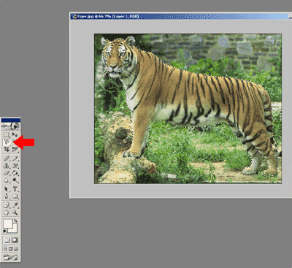Viewport: 292px width, 268px height.
Task: Select the Move tool
Action: pyautogui.click(x=15, y=134)
